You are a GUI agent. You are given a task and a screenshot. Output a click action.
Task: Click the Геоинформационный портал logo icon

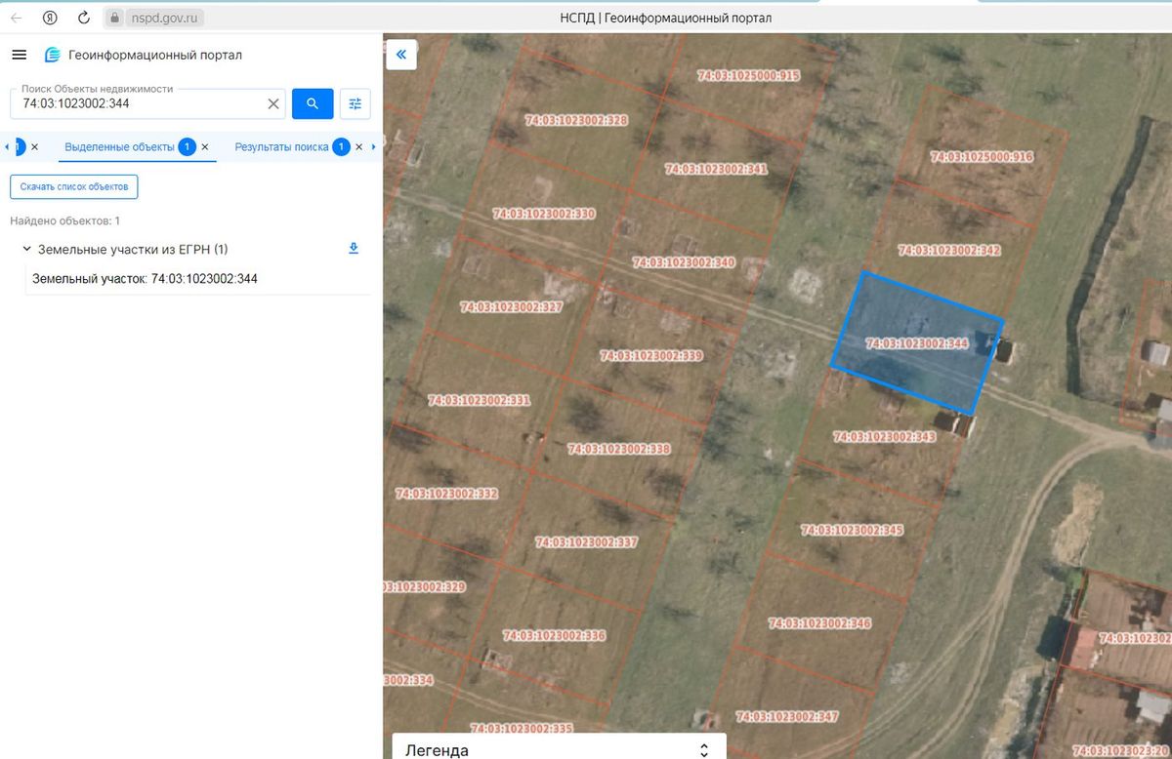click(53, 56)
